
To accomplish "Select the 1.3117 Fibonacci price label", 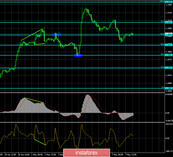I will [x=169, y=22].
